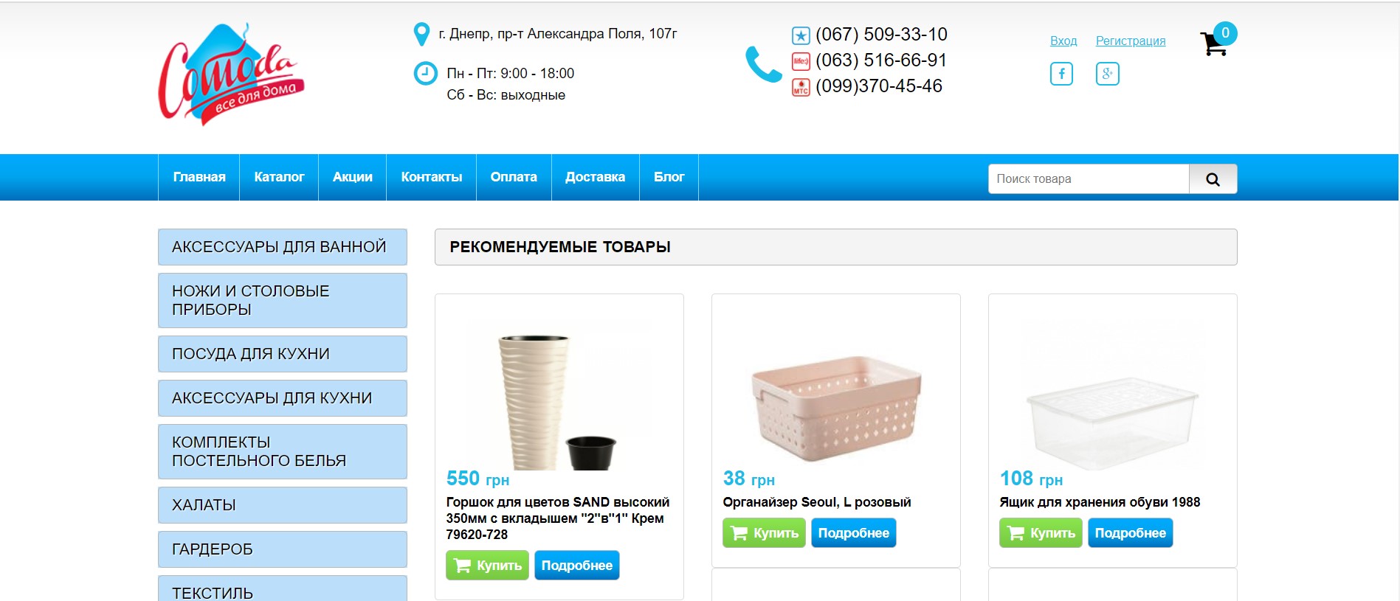Go to the Акции menu item
This screenshot has height=601, width=1400.
tap(352, 177)
